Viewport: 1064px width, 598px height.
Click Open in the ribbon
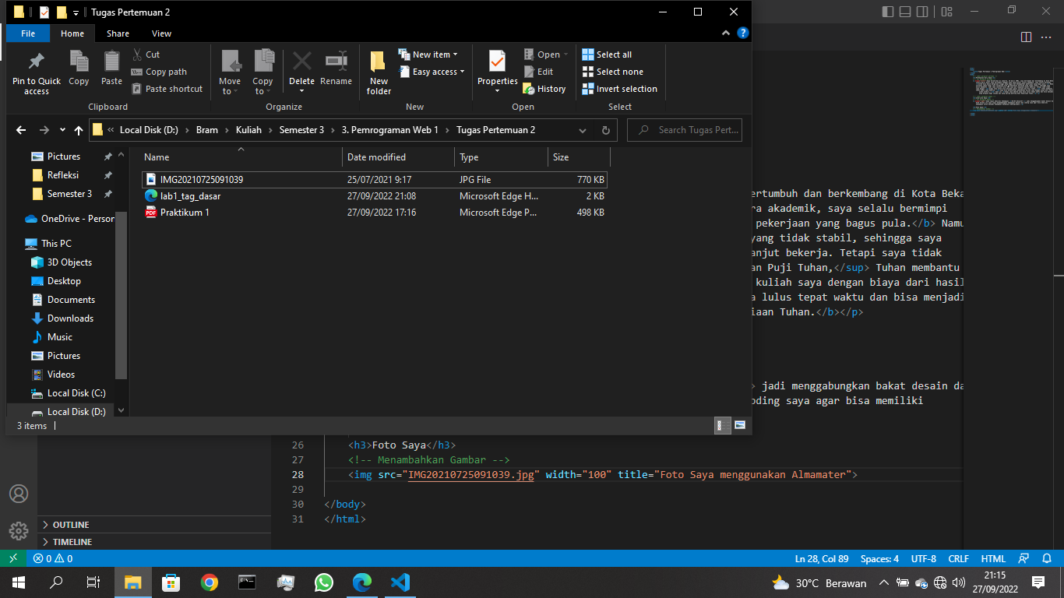[x=546, y=55]
